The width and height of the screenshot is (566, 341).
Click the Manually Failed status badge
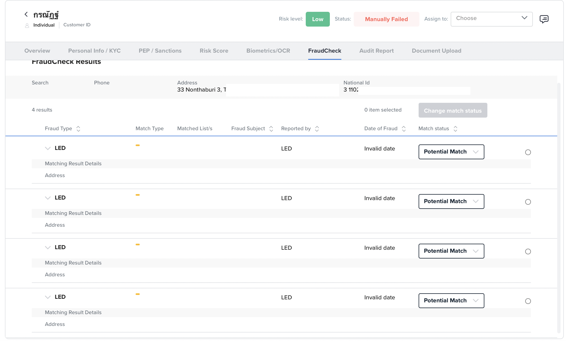[386, 19]
